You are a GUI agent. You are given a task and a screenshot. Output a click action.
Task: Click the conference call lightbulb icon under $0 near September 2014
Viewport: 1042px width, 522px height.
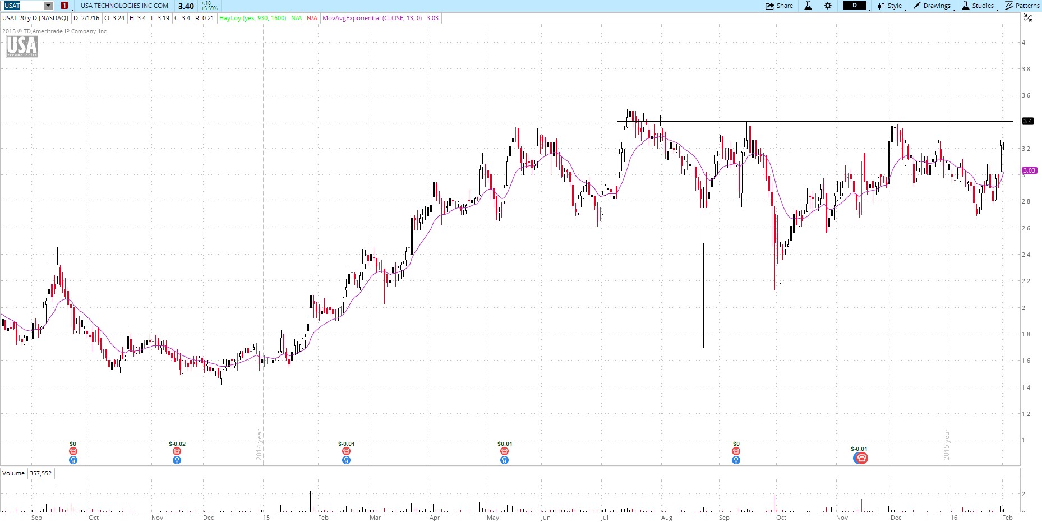pos(73,460)
